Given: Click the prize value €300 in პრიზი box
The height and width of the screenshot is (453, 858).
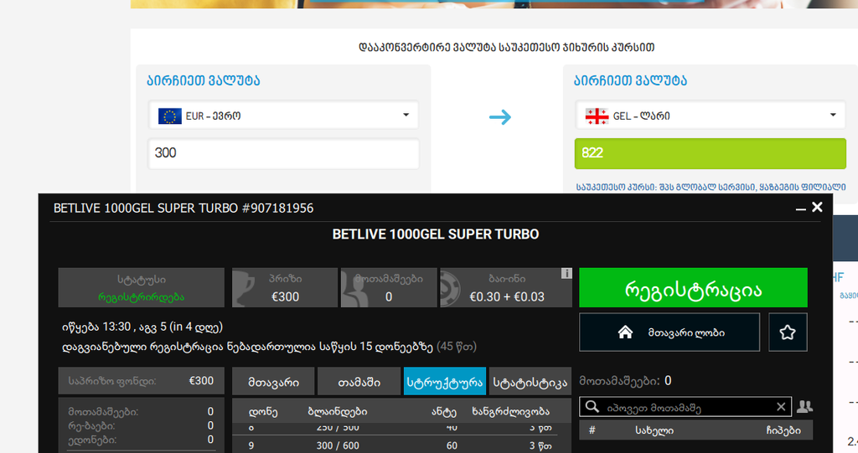Looking at the screenshot, I should (x=285, y=296).
